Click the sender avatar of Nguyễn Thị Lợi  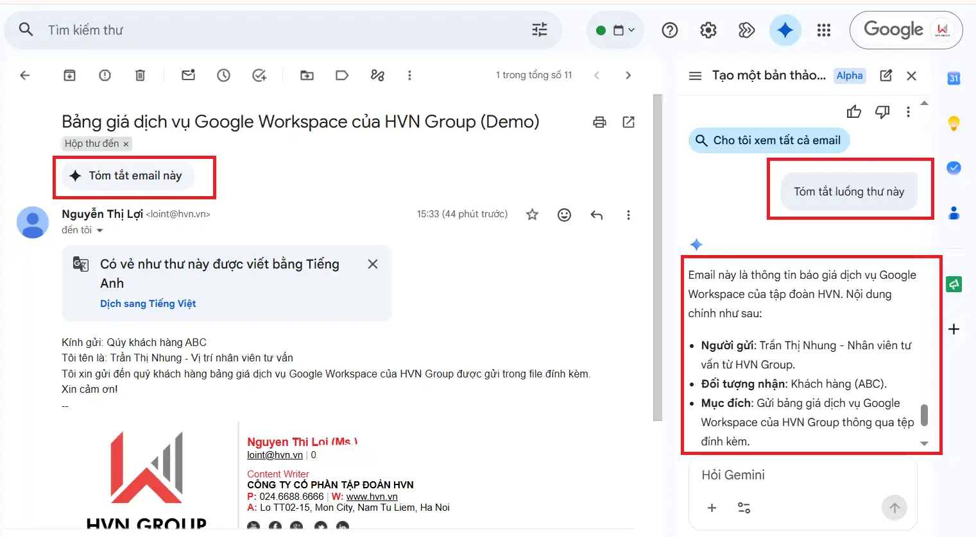pyautogui.click(x=33, y=222)
